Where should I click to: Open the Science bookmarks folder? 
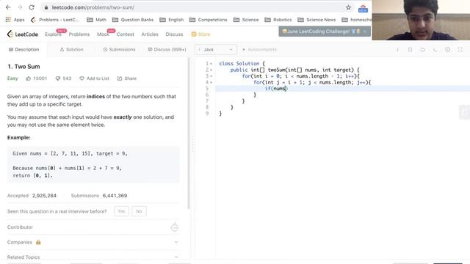(246, 20)
